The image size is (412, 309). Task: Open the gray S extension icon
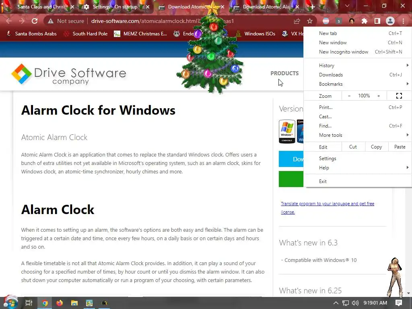339,21
